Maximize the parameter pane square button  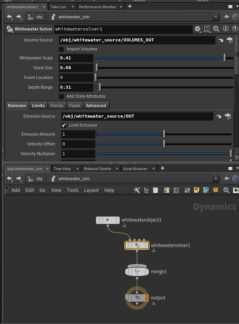point(230,7)
